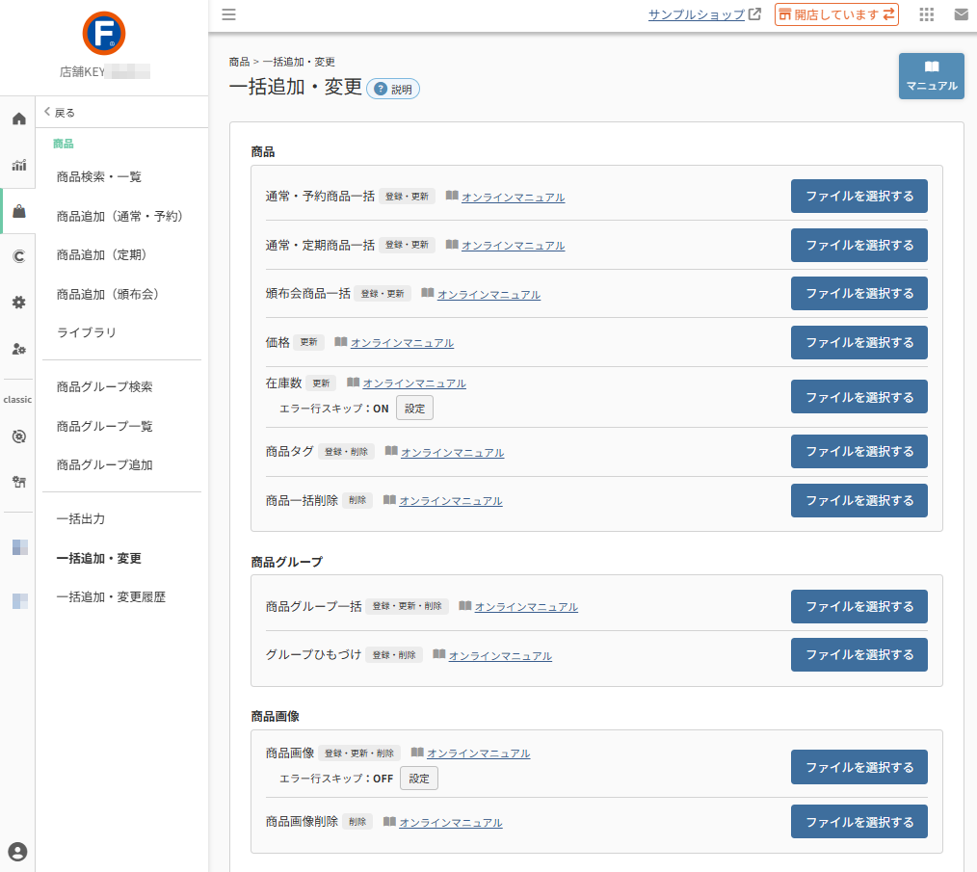Open 商品追加（頒布会） in the side menu

107,294
